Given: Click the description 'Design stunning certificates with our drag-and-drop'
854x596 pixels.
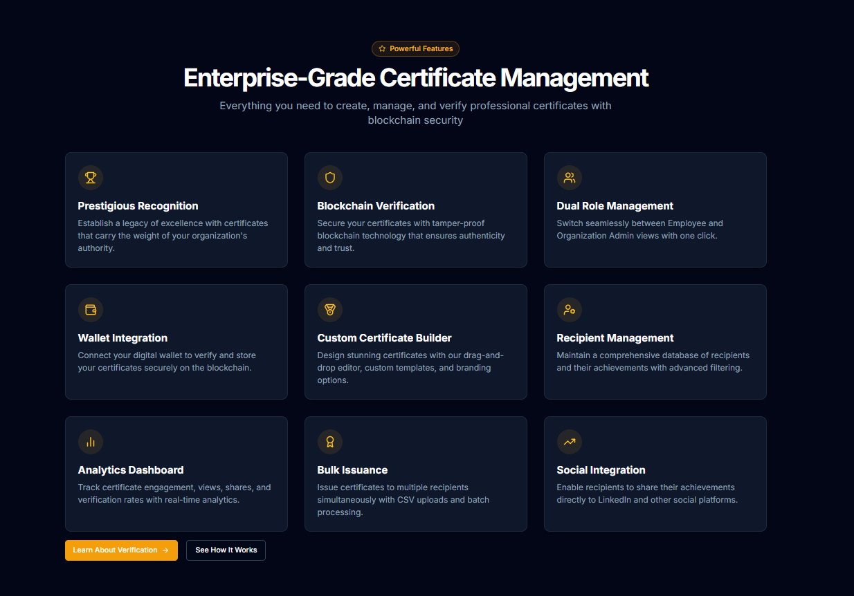Looking at the screenshot, I should (410, 368).
